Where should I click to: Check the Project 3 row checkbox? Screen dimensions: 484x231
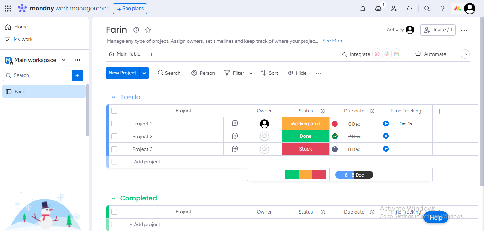[x=114, y=149]
